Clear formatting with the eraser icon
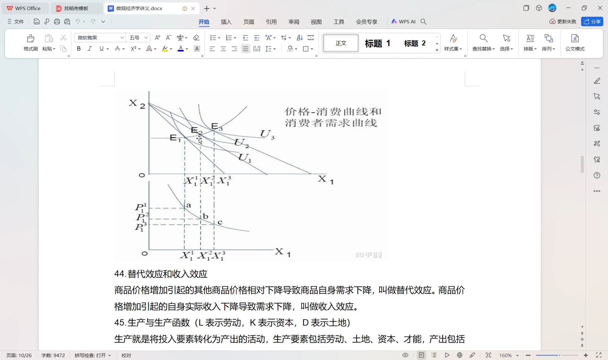The height and width of the screenshot is (360, 608). point(196,38)
